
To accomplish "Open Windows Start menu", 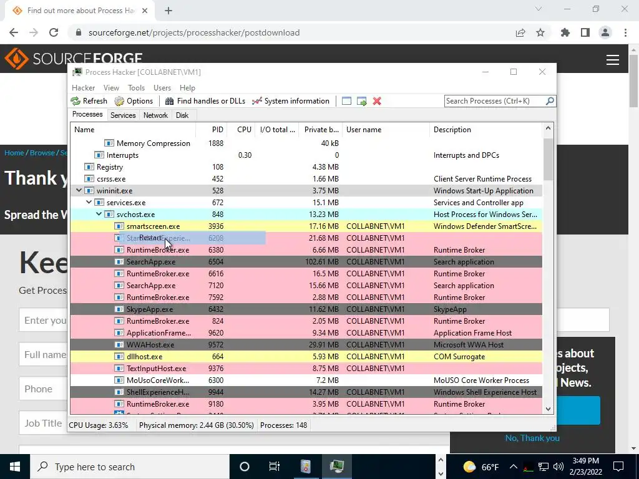I will point(15,467).
